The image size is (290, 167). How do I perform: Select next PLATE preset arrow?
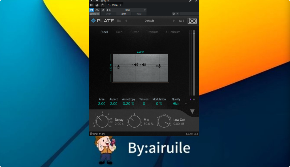(x=174, y=21)
